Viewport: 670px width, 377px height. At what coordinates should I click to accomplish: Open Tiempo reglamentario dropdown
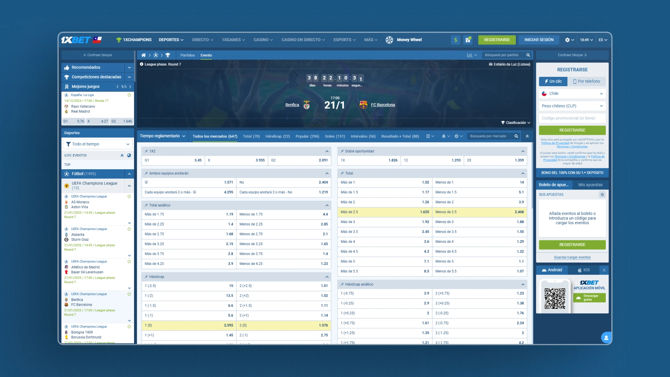click(x=162, y=136)
